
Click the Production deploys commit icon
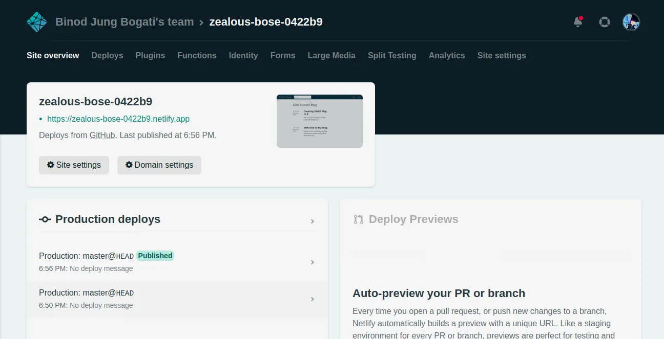click(45, 219)
